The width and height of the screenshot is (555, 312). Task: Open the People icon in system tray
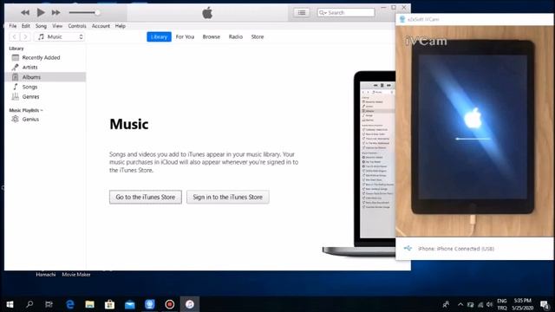[446, 304]
